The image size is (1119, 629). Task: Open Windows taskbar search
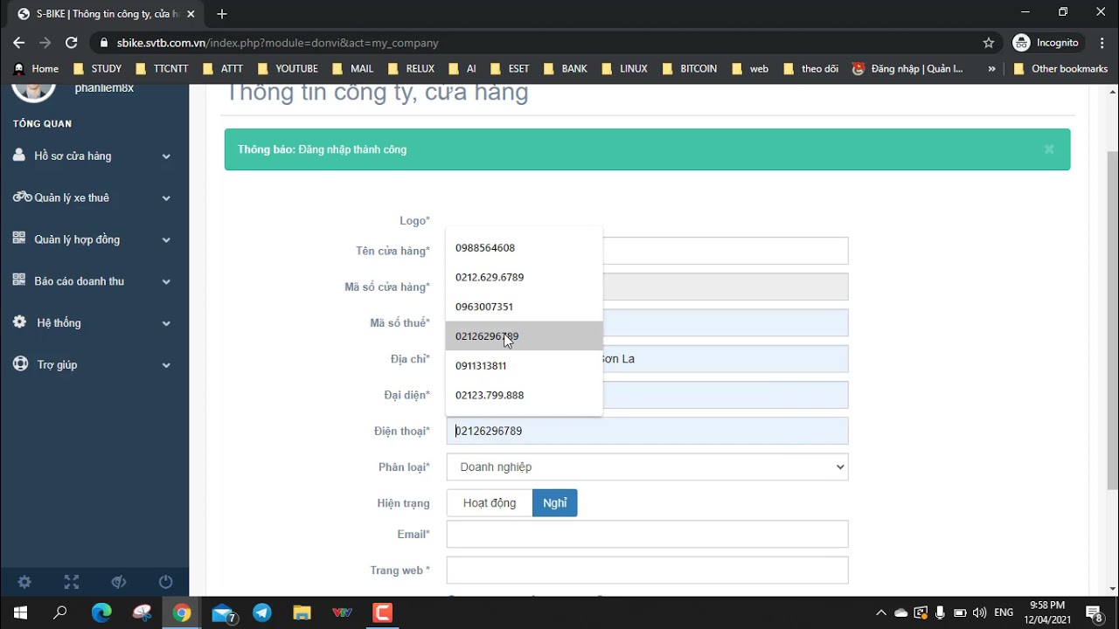coord(60,612)
